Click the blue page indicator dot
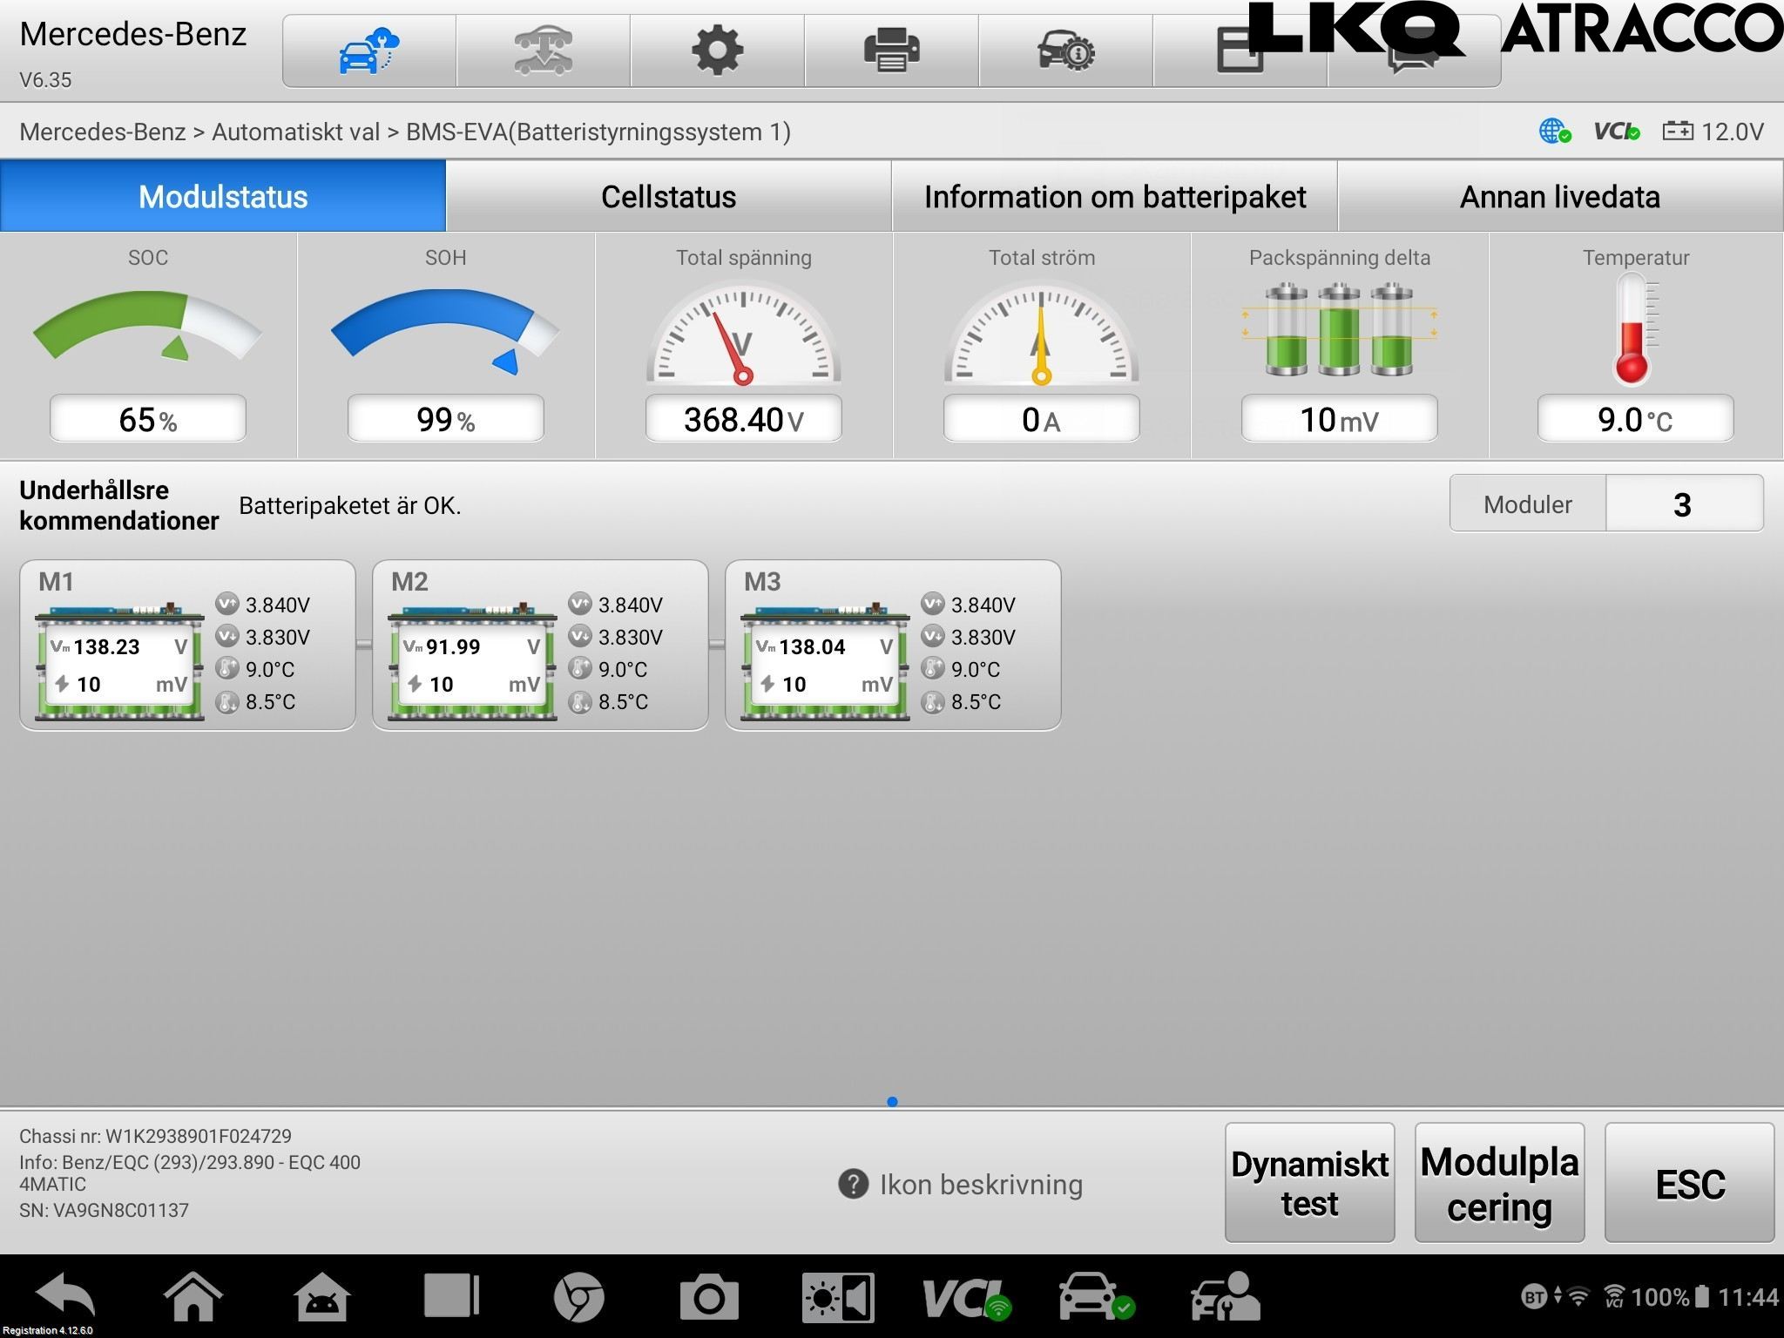 892,1101
